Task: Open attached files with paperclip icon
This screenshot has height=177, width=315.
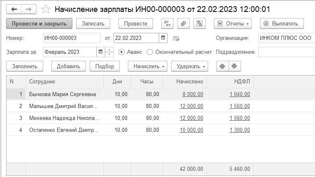Action: (x=184, y=23)
